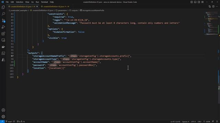Open the editor More Actions menu
Screen dimensions: 220x123
(217, 6)
